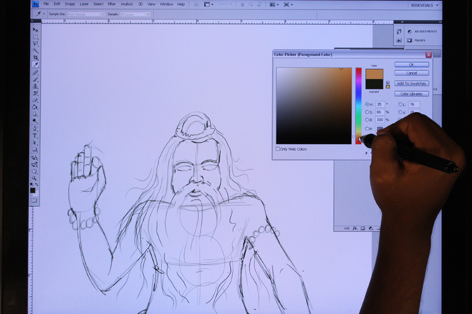Select the Eyedropper tool in toolbox

pyautogui.click(x=35, y=65)
